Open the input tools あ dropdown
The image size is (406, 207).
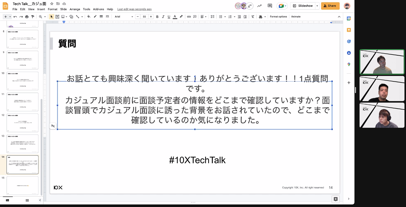262,17
